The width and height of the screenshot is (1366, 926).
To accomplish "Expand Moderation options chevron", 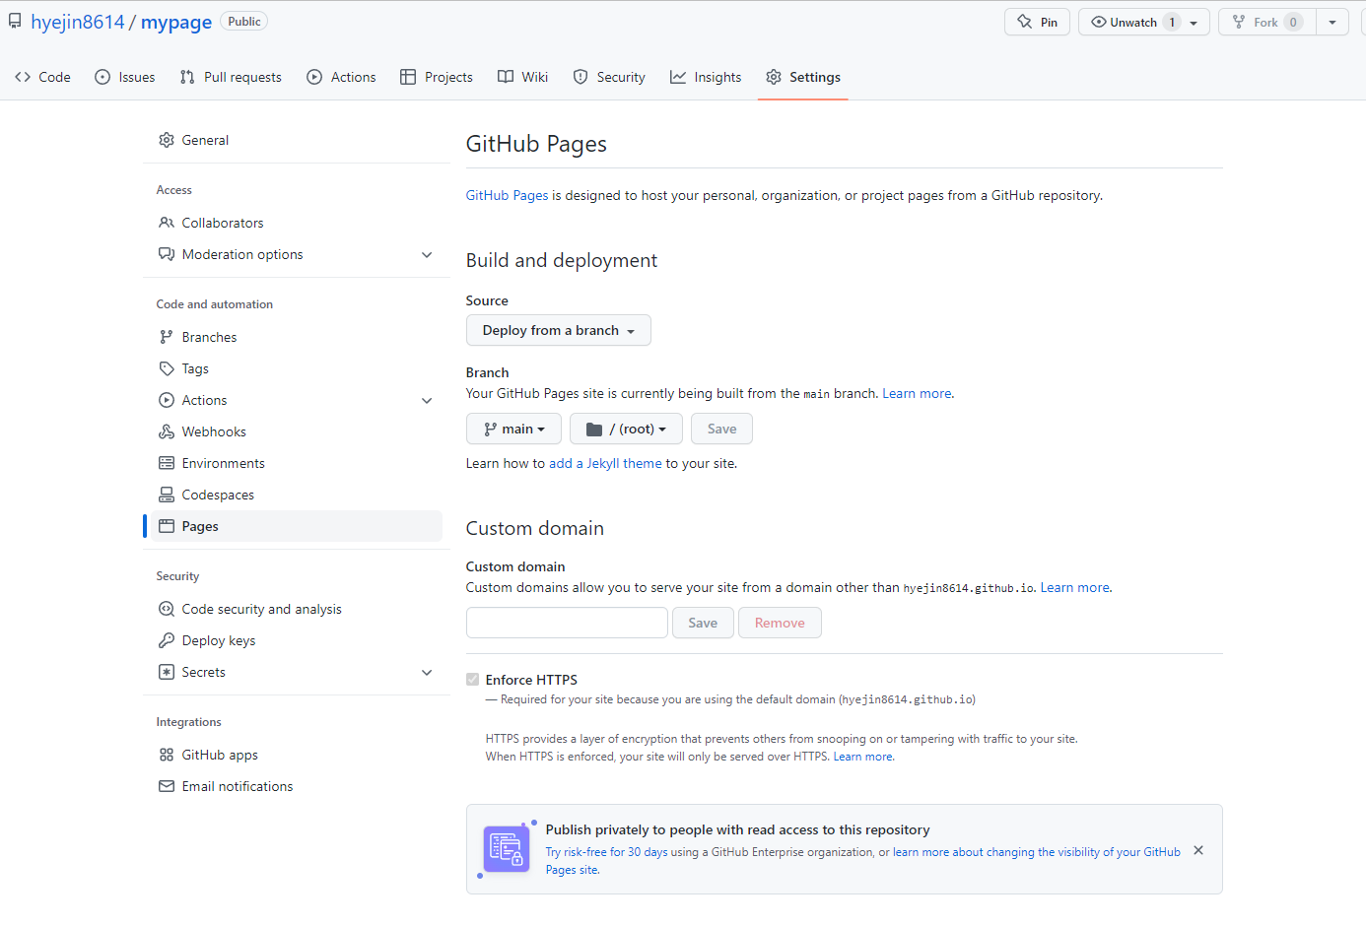I will click(x=427, y=254).
